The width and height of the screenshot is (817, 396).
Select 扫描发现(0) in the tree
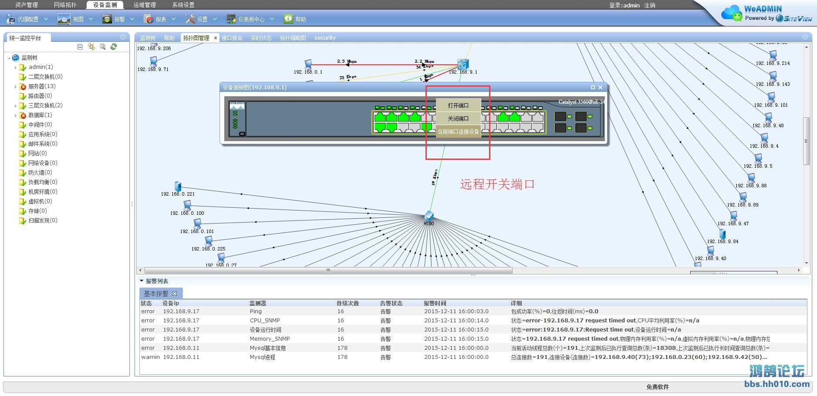point(43,220)
